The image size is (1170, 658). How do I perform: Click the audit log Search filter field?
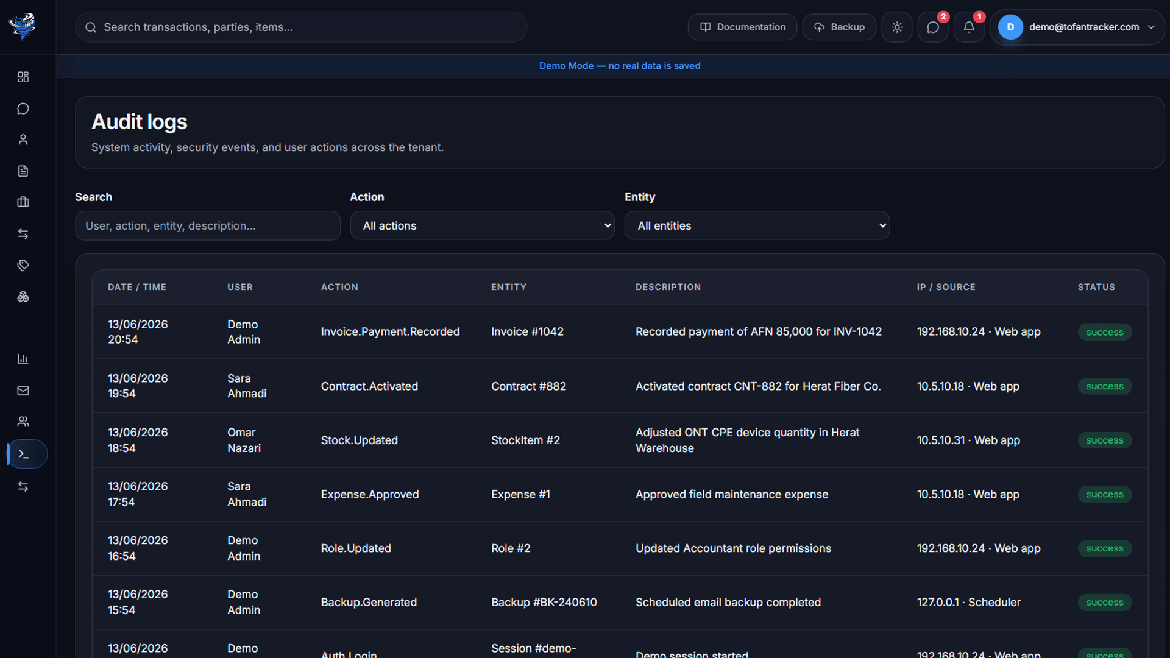coord(208,225)
